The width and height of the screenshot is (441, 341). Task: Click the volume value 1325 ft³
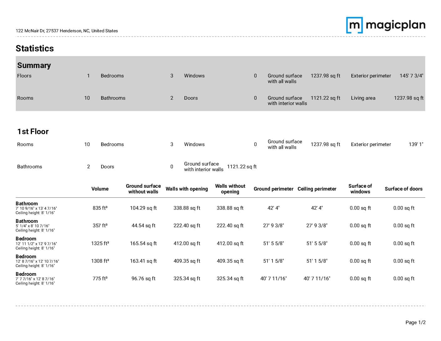[x=100, y=243]
